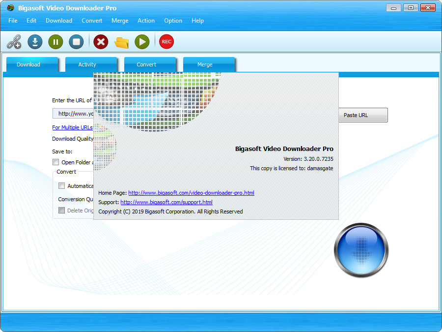The width and height of the screenshot is (442, 332).
Task: Switch to the Merge tab
Action: click(x=209, y=64)
